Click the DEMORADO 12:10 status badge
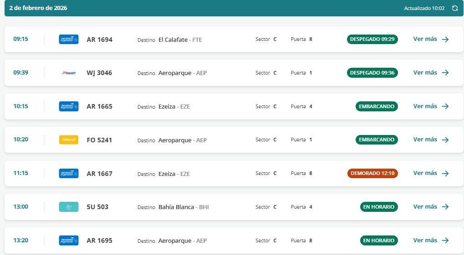Screen dimensions: 464x255 372,173
